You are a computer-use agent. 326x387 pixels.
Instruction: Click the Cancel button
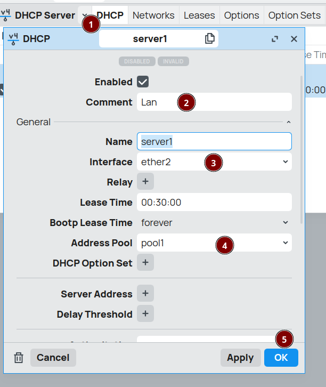[53, 358]
